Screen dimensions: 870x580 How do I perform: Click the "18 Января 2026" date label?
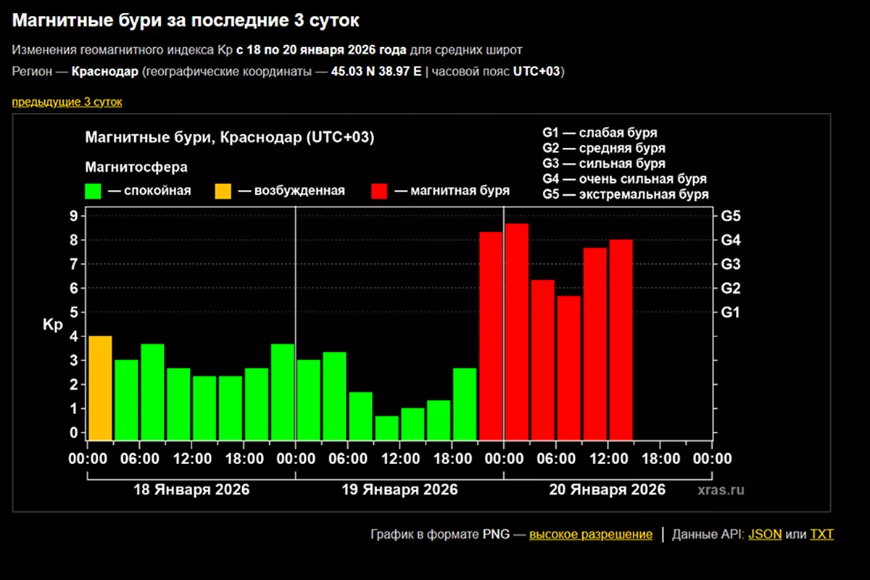click(191, 489)
